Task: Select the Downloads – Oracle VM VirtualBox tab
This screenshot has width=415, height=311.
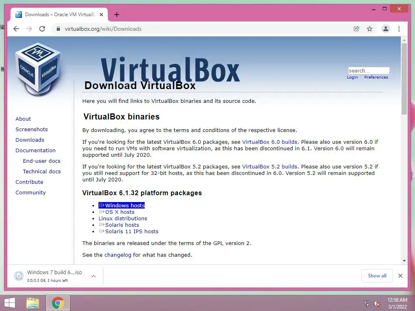Action: click(x=59, y=15)
